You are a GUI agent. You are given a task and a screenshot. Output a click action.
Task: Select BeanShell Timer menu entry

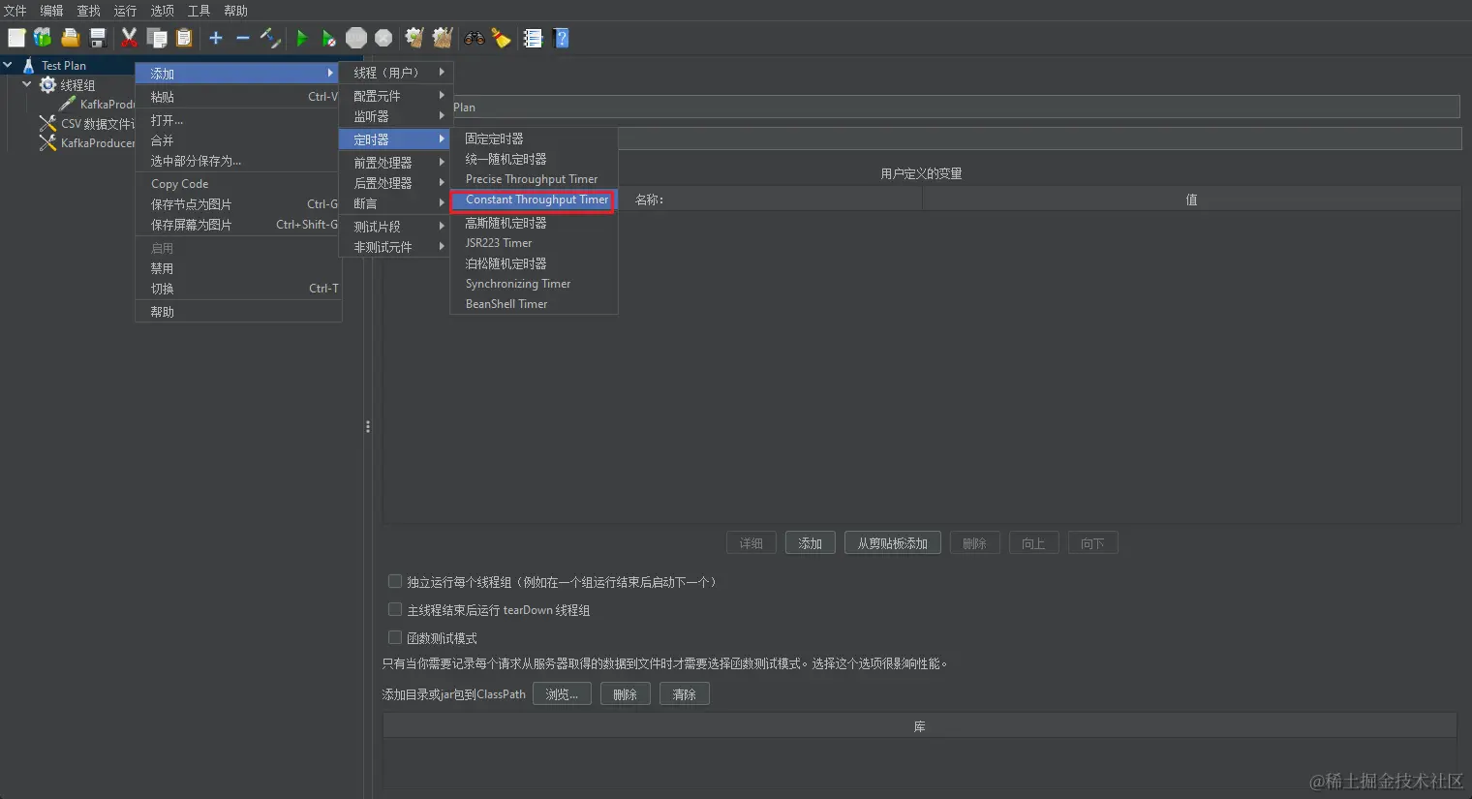[x=534, y=304]
